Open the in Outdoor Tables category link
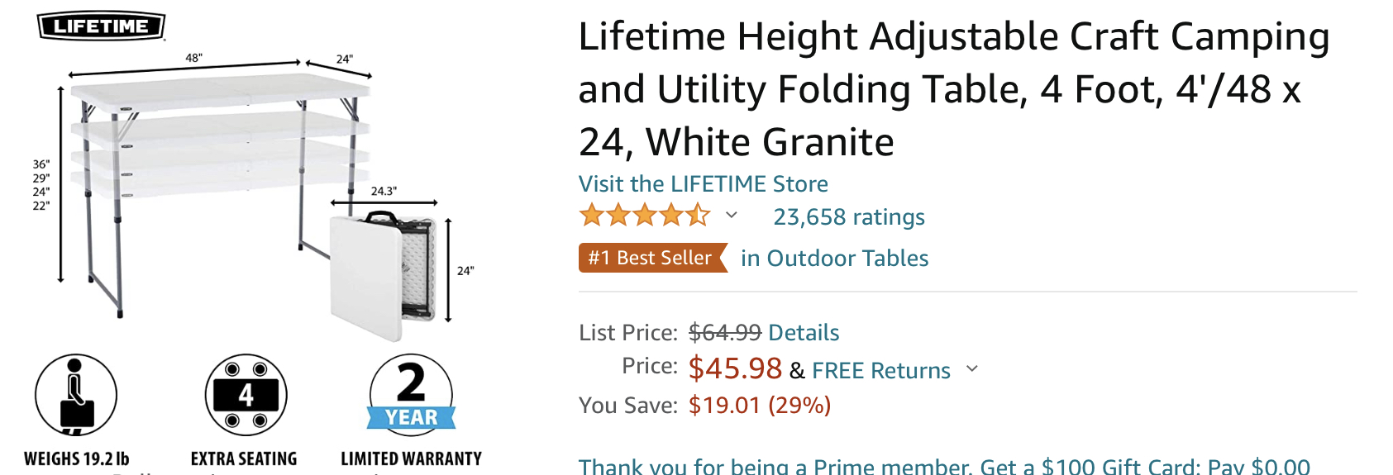 834,258
